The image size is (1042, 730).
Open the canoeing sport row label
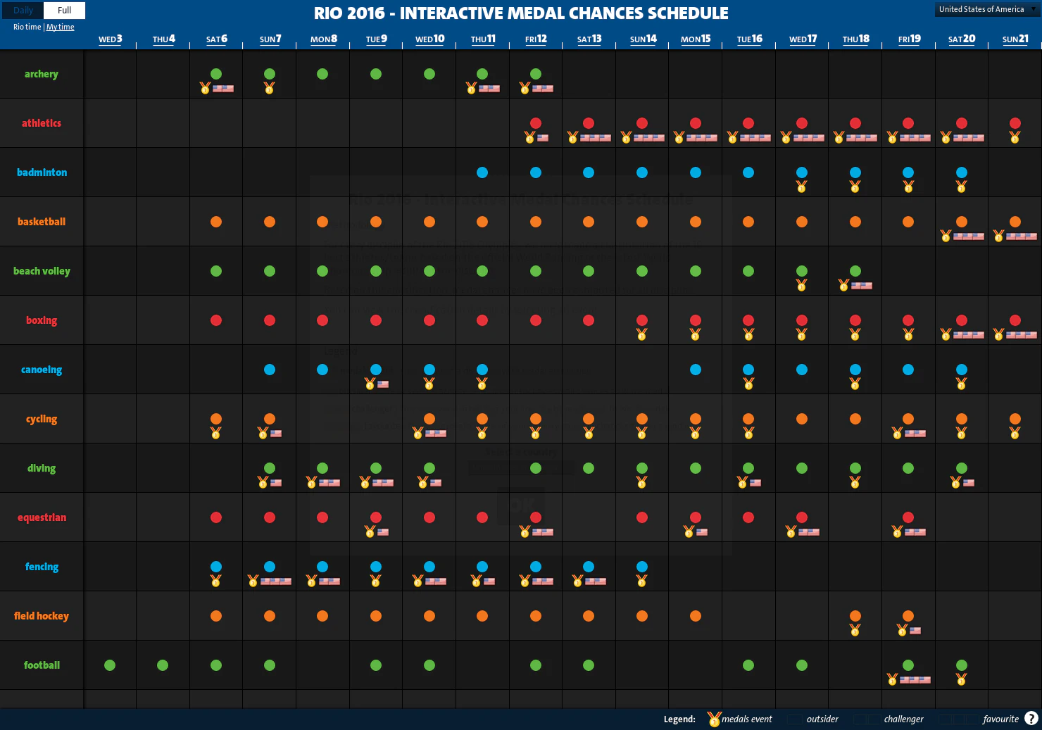tap(42, 370)
